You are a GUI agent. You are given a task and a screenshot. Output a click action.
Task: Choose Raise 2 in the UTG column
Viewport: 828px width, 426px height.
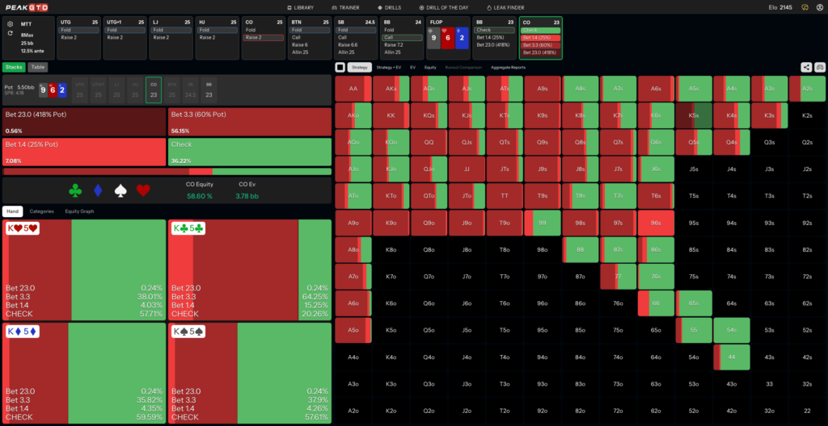pos(78,37)
